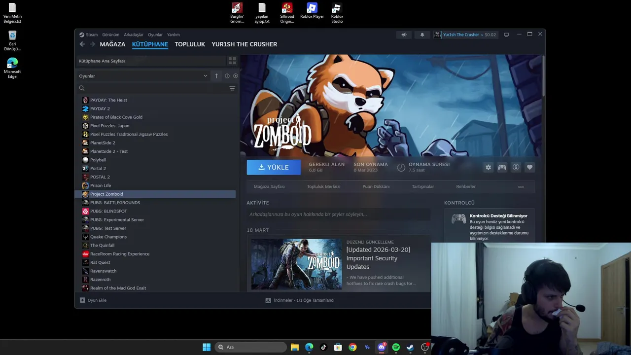This screenshot has width=631, height=355.
Task: Open Mağaza Sayfası link
Action: pyautogui.click(x=269, y=187)
